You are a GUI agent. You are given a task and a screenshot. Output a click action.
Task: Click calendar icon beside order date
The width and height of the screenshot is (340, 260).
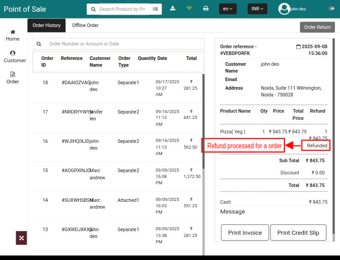[299, 46]
